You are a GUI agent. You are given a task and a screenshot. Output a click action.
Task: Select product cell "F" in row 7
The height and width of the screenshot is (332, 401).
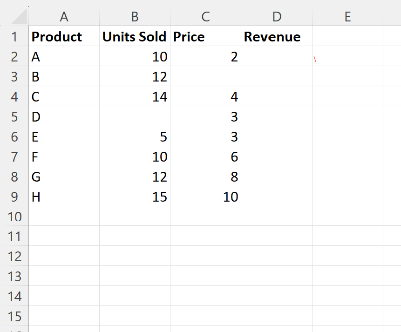point(64,156)
